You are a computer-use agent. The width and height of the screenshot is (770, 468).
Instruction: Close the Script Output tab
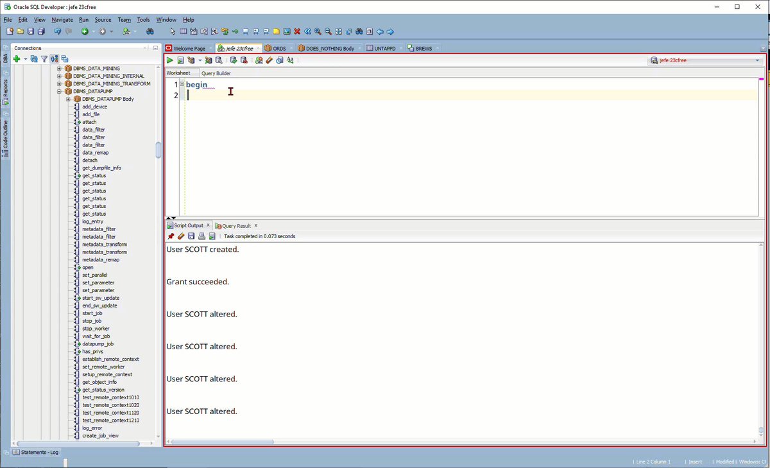pos(208,225)
